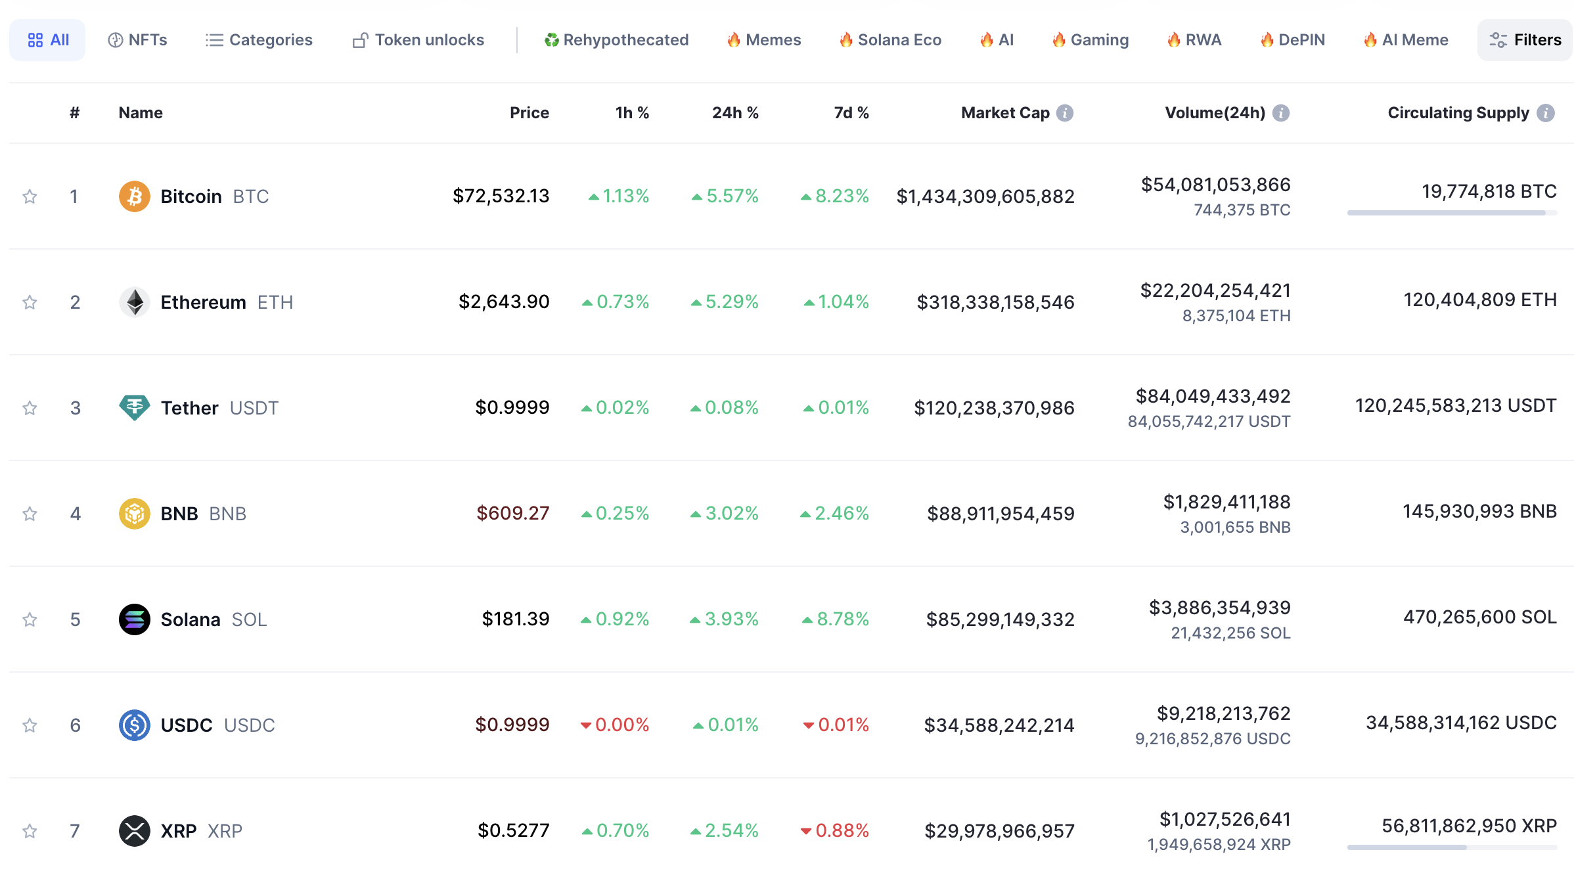Open the BNB page link
This screenshot has width=1574, height=875.
click(204, 514)
